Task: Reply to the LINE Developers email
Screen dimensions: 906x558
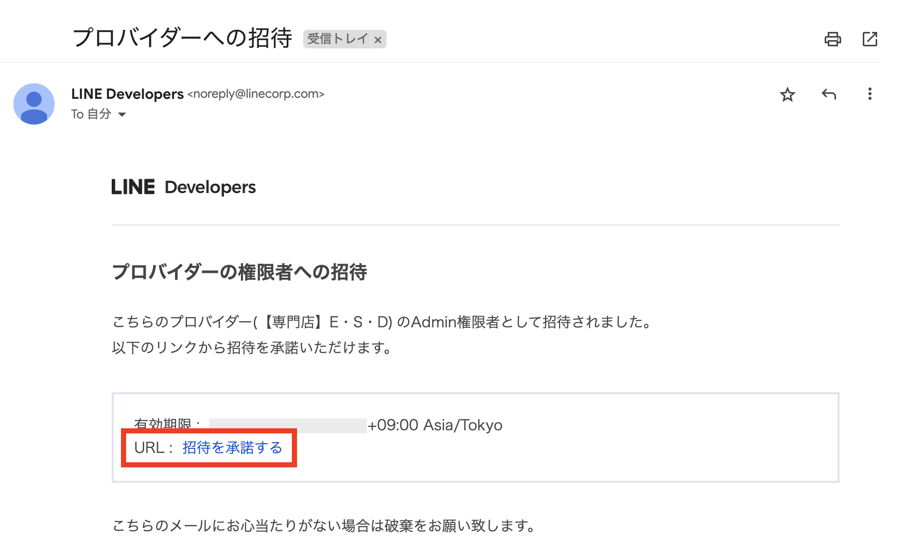Action: [x=829, y=94]
